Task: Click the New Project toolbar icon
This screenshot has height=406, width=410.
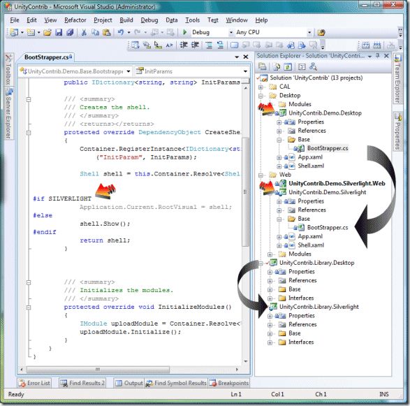Action: click(14, 32)
